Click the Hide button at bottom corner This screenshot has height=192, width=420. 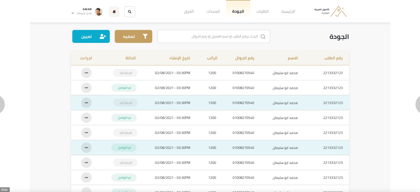click(x=5, y=190)
